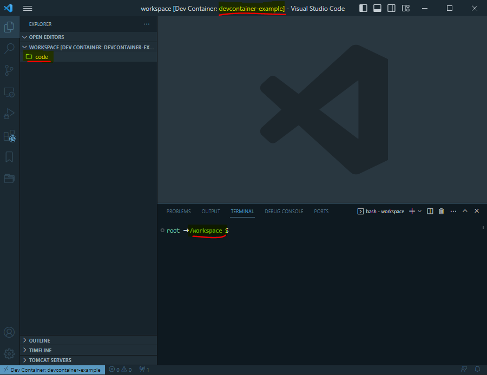The width and height of the screenshot is (487, 375).
Task: Collapse the Workspace folder section
Action: [89, 47]
